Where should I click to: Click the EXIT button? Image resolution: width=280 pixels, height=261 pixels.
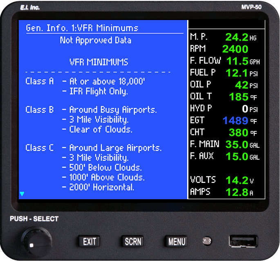tap(89, 241)
